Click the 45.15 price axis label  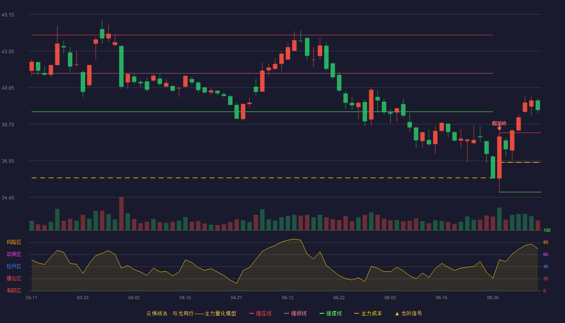pyautogui.click(x=8, y=15)
